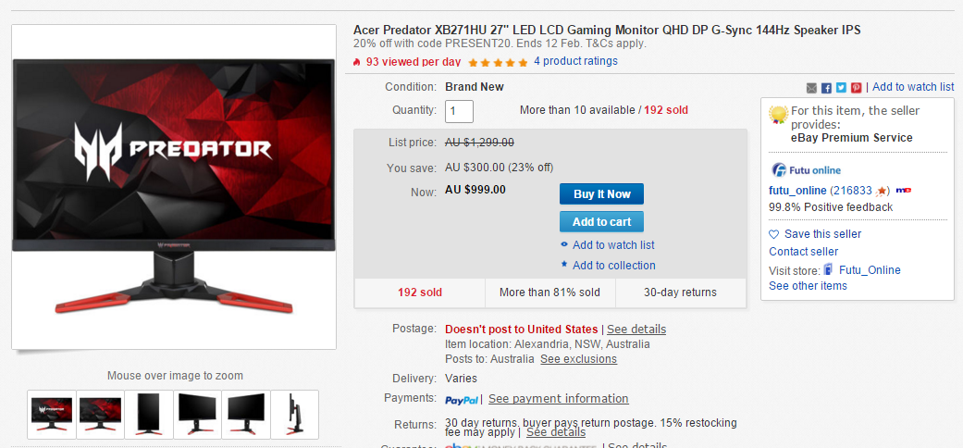
Task: Select the side-profile monitor thumbnail
Action: pos(295,414)
